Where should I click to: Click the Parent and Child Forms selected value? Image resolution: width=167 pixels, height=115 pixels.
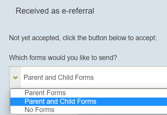click(x=59, y=77)
